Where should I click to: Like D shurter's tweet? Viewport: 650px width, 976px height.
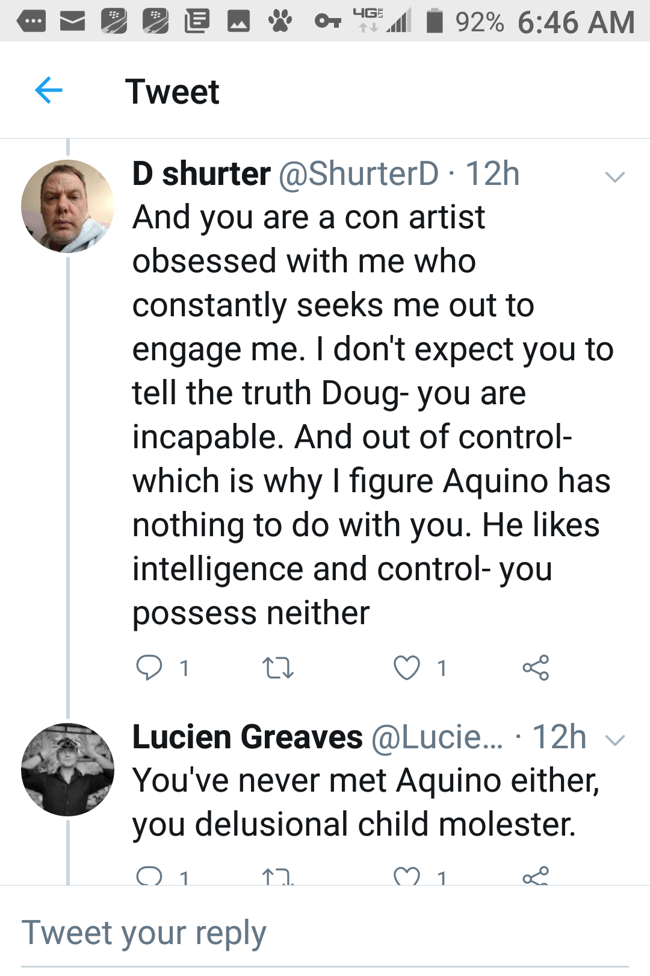point(407,668)
